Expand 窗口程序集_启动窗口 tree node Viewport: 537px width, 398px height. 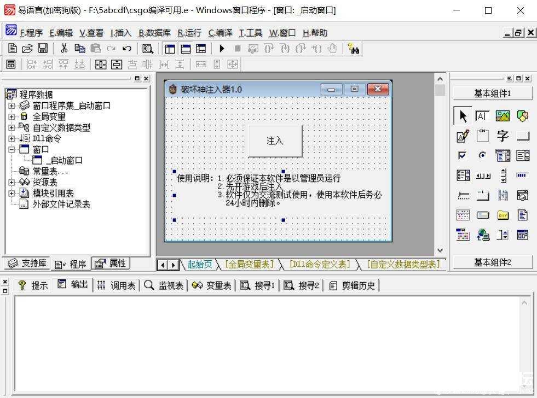[11, 106]
